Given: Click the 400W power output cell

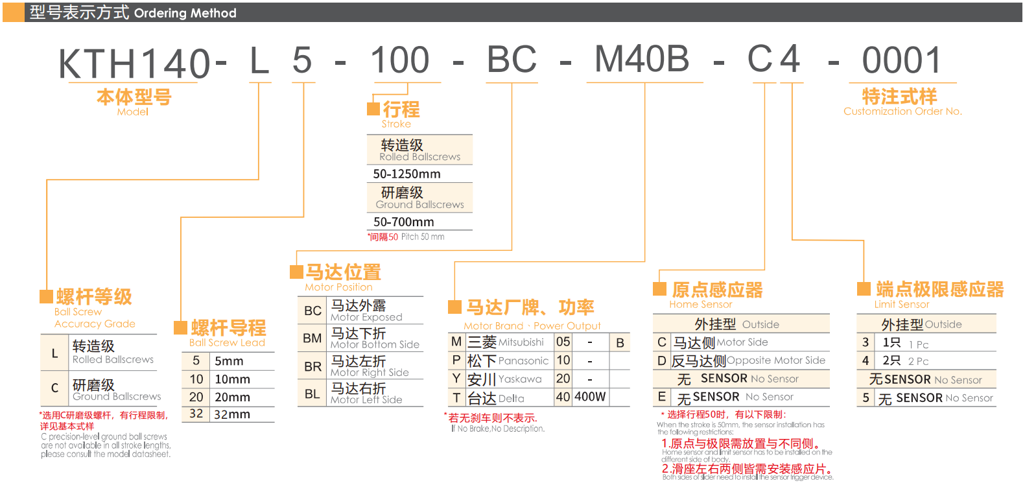Looking at the screenshot, I should click(590, 397).
